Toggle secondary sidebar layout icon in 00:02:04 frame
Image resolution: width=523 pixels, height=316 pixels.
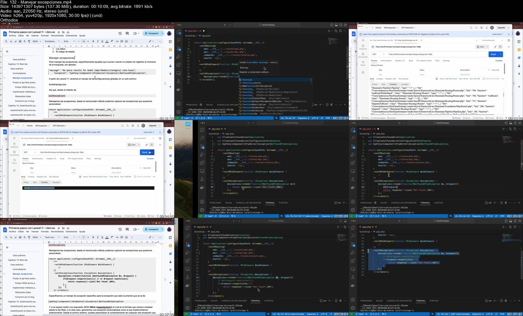(x=341, y=25)
